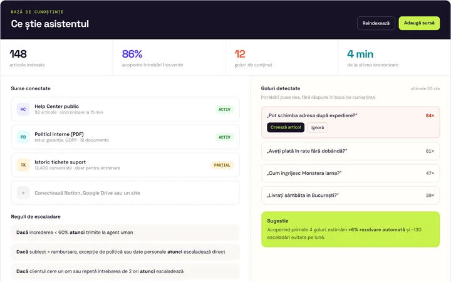Select the rambursare escalation rule
The image size is (451, 282).
point(125,252)
